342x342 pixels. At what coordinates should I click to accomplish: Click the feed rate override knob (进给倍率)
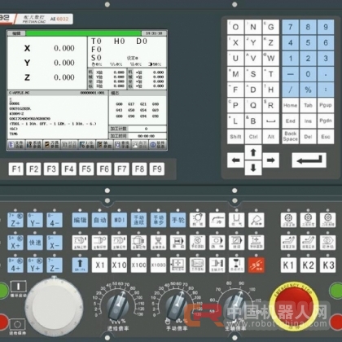point(118,304)
